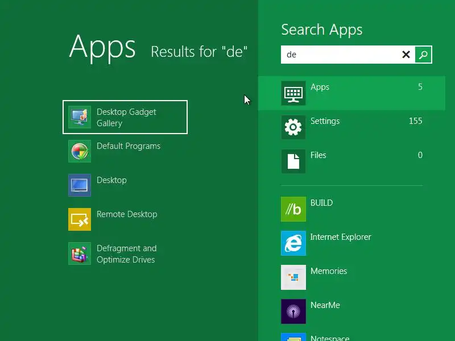
Task: Search within Internet Explorer icon
Action: [293, 243]
